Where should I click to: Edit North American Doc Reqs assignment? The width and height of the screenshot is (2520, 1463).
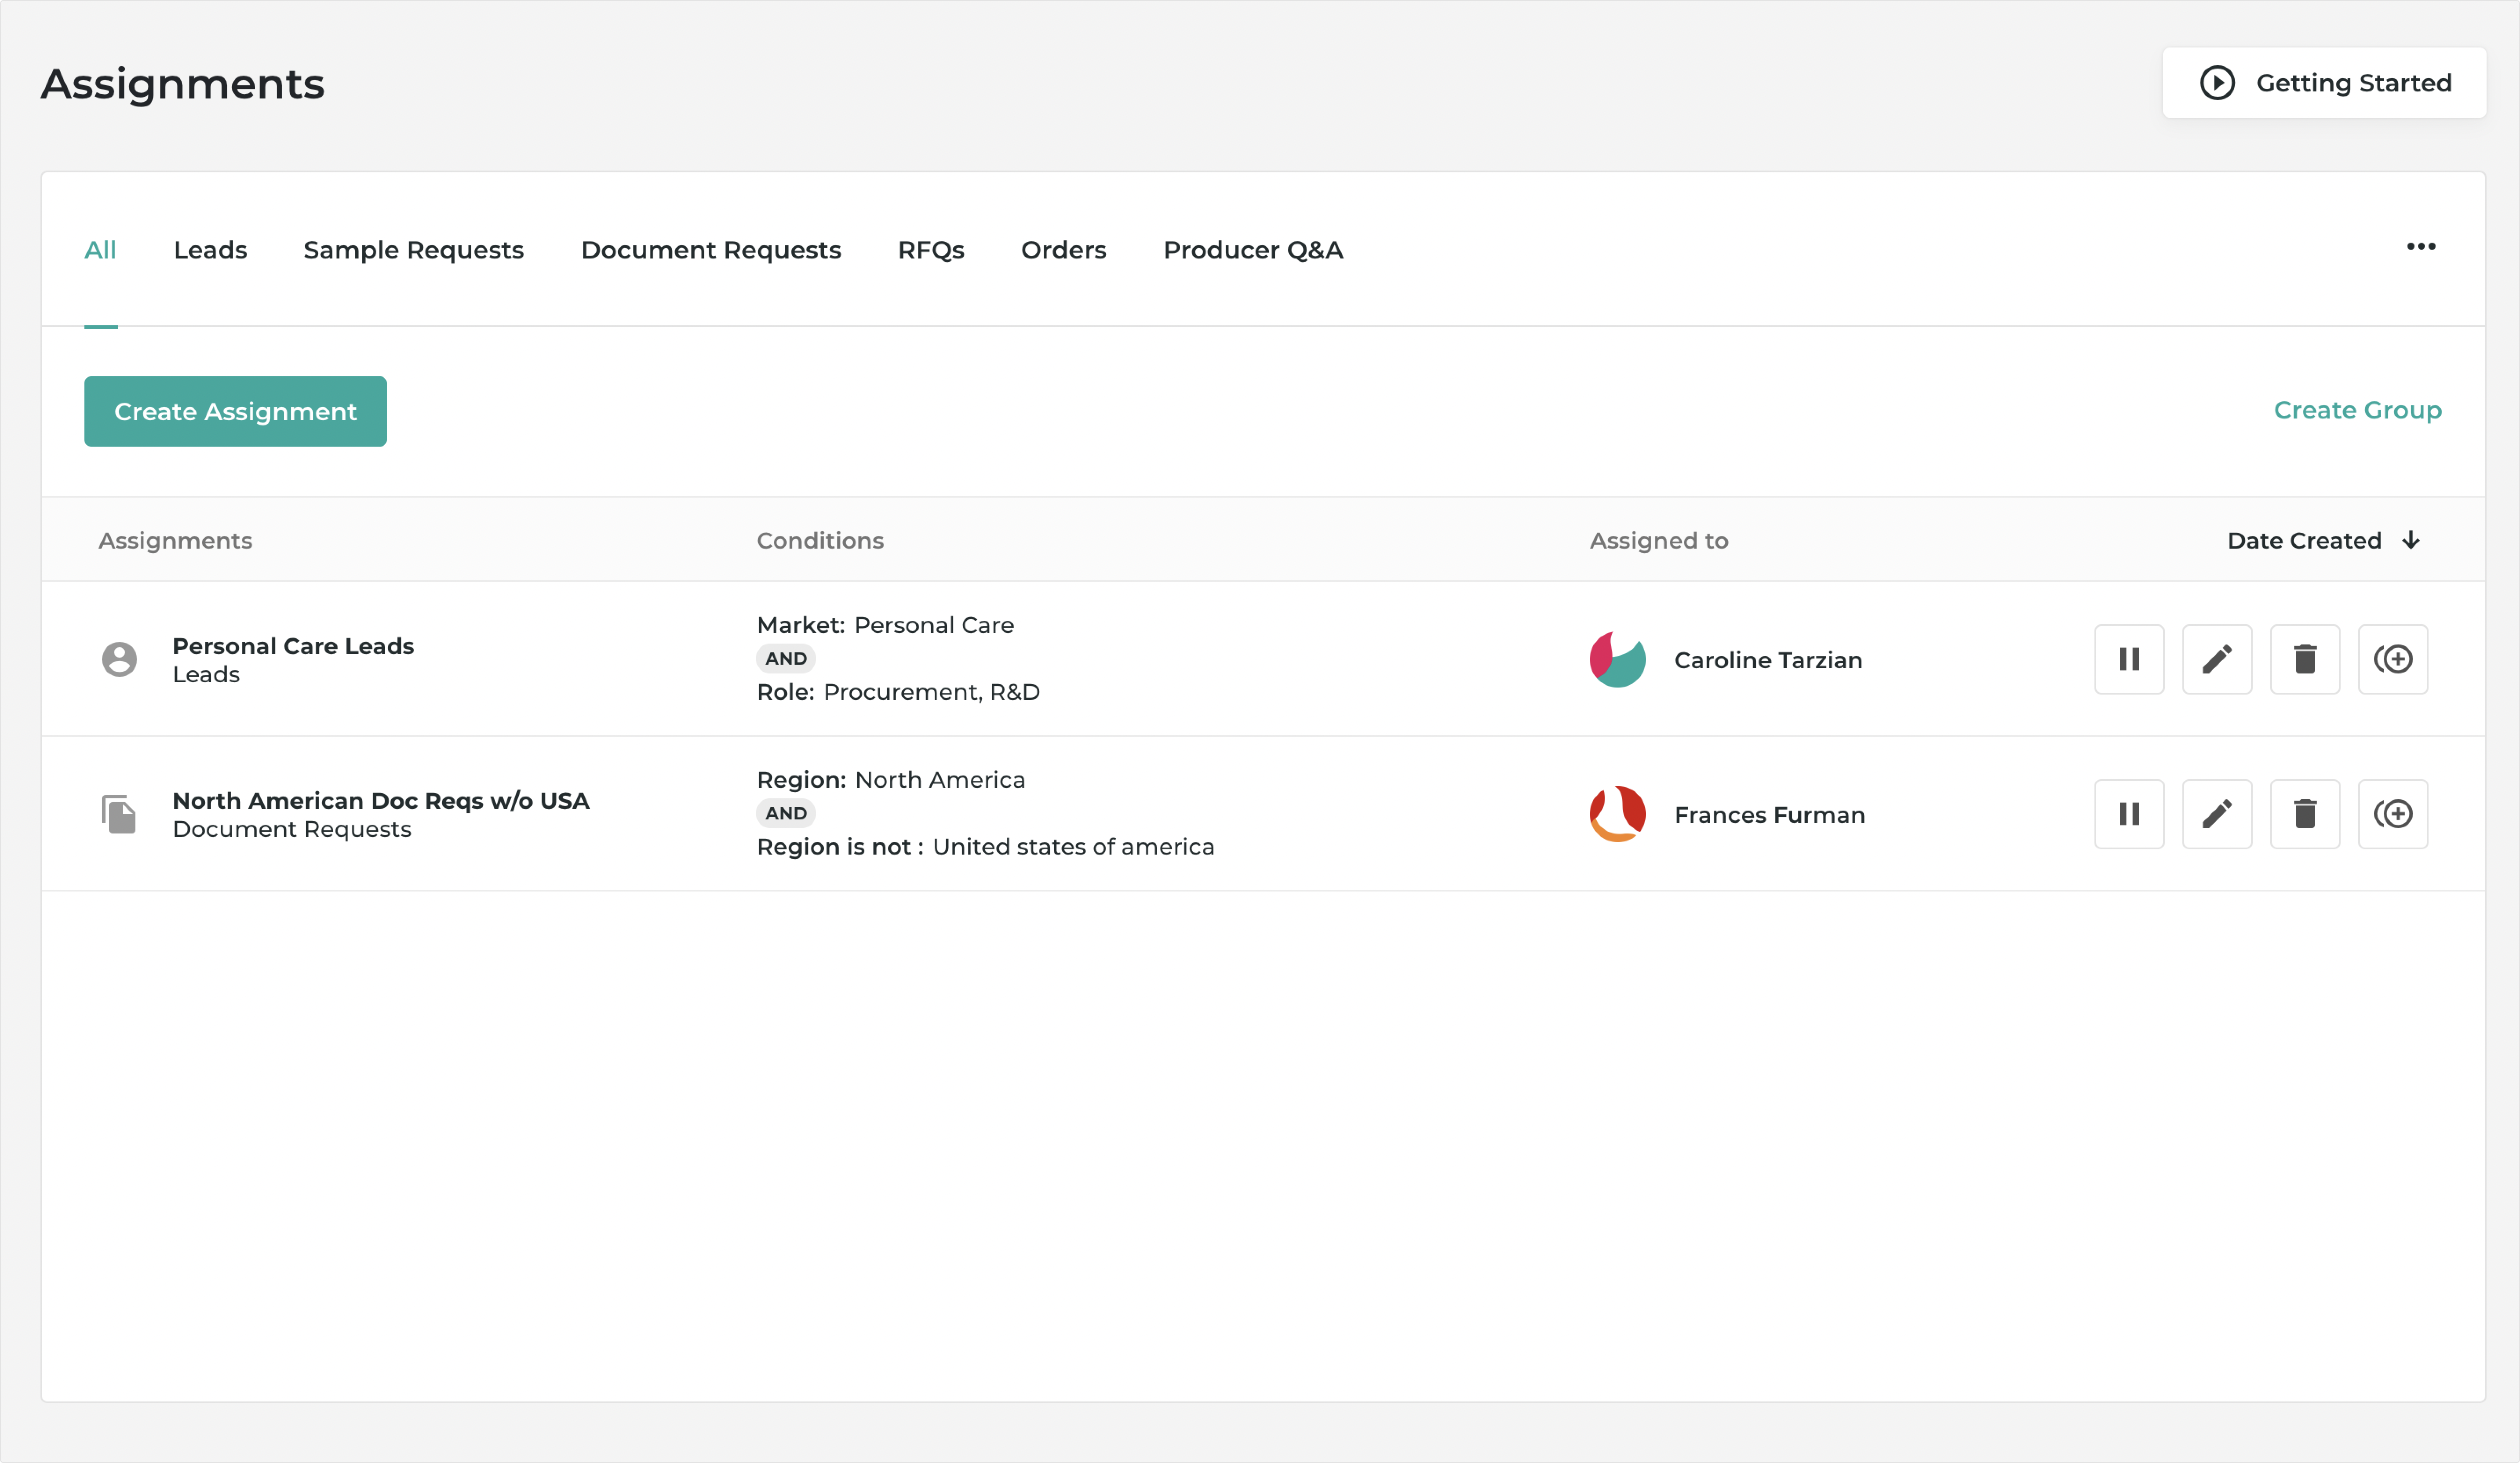(2217, 814)
